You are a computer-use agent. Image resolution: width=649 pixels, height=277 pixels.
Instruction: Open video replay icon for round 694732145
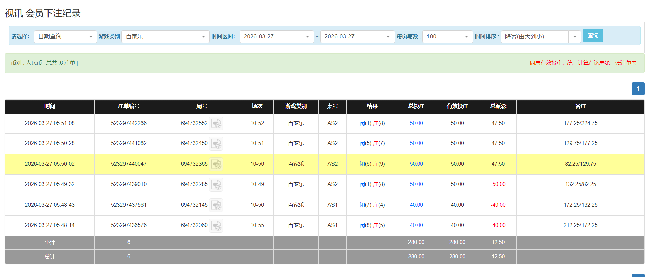click(x=216, y=205)
